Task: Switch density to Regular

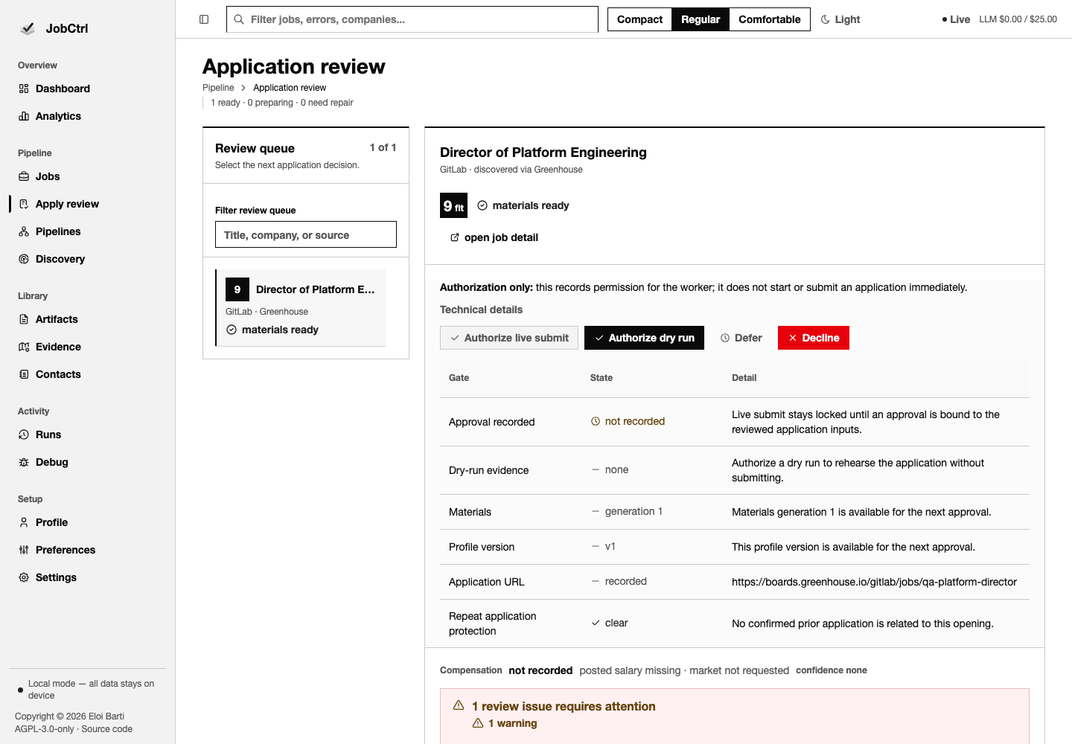Action: (701, 19)
